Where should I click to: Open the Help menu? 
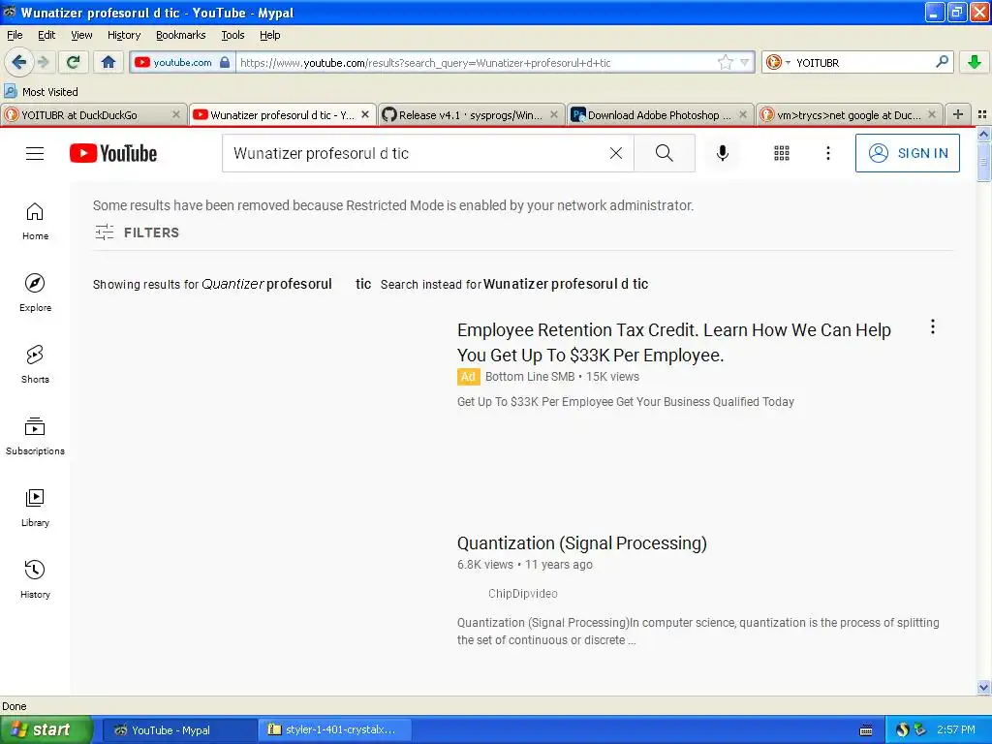(269, 35)
